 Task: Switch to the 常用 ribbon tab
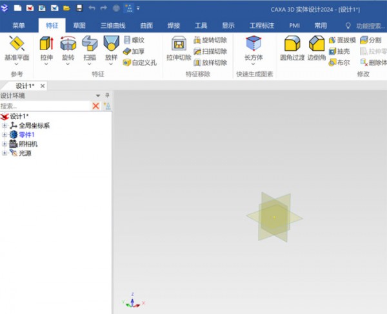[321, 26]
